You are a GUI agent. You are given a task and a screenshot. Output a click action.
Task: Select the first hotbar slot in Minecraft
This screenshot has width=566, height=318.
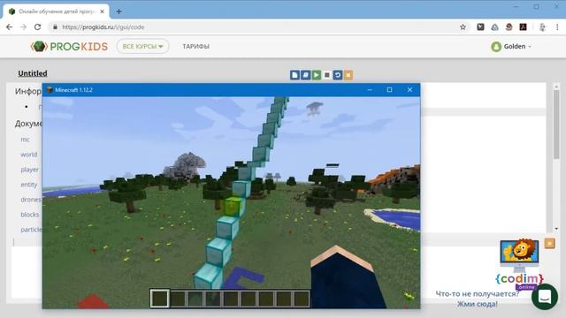[159, 299]
